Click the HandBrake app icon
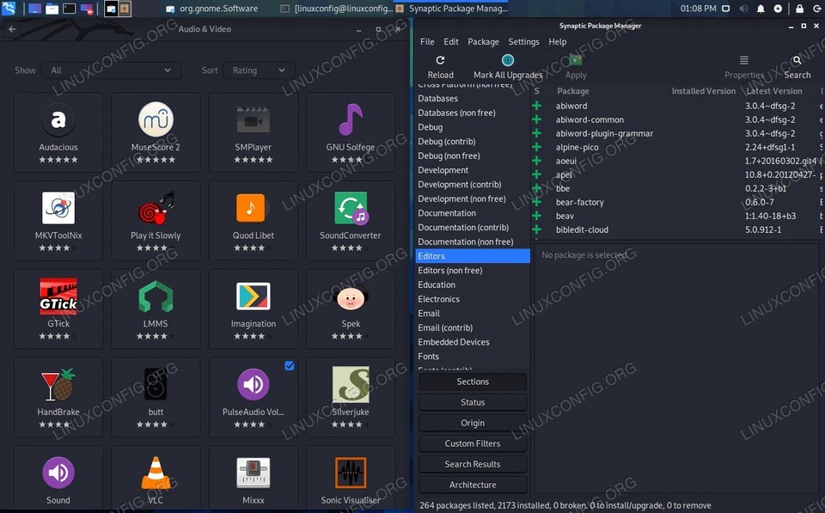 click(x=58, y=384)
